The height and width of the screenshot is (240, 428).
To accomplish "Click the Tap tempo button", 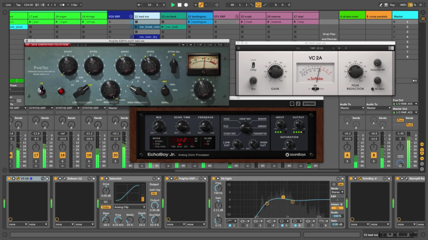I will click(18, 5).
